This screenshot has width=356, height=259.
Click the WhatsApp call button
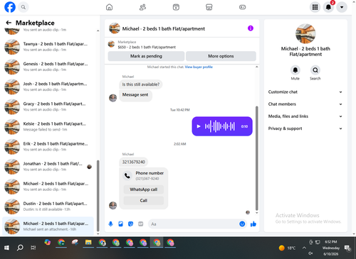144,189
